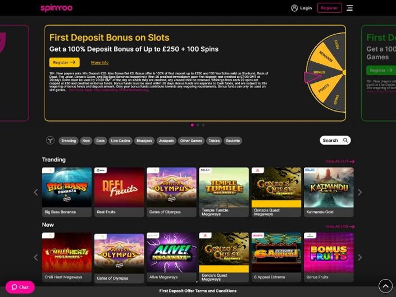Screen dimensions: 396x297
Task: Expand First Deposit Offer Terms and Conditions
Action: [198, 291]
